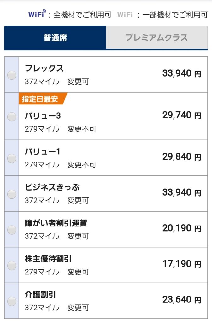
Task: Click the 株主優待割引 fare name
Action: (48, 259)
